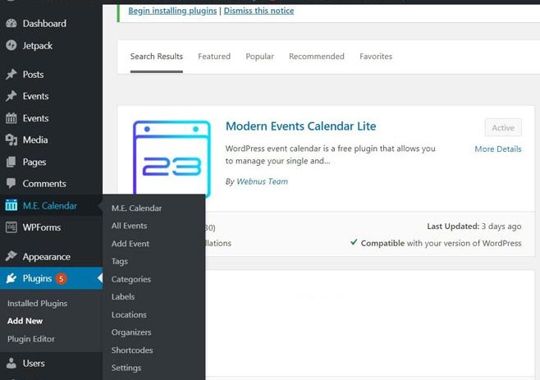The width and height of the screenshot is (540, 380).
Task: Open Categories in the flyout submenu
Action: (130, 279)
